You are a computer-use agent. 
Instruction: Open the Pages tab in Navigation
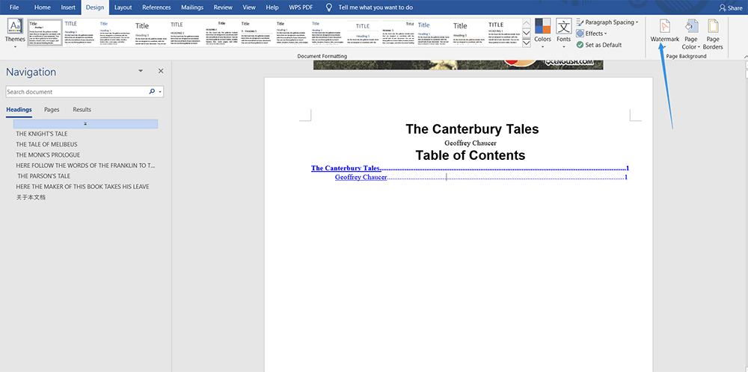(52, 110)
